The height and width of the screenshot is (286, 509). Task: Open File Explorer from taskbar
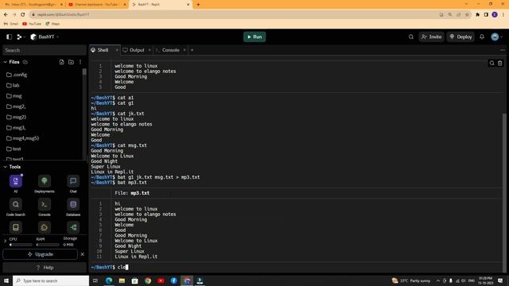click(x=122, y=280)
